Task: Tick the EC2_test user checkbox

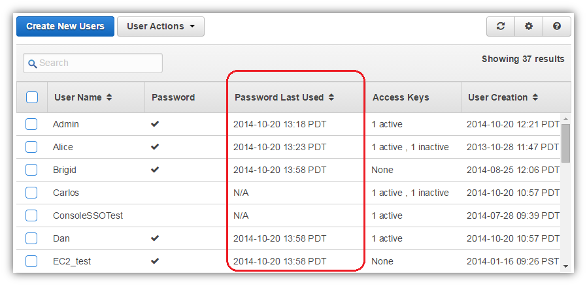Action: click(x=31, y=261)
